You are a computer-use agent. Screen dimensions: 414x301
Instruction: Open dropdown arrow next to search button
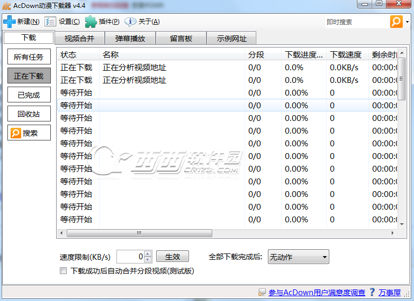[x=408, y=22]
